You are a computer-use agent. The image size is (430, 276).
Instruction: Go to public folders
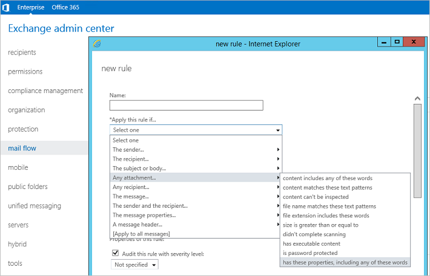(28, 187)
